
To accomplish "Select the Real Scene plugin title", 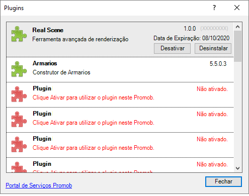I will click(48, 30).
